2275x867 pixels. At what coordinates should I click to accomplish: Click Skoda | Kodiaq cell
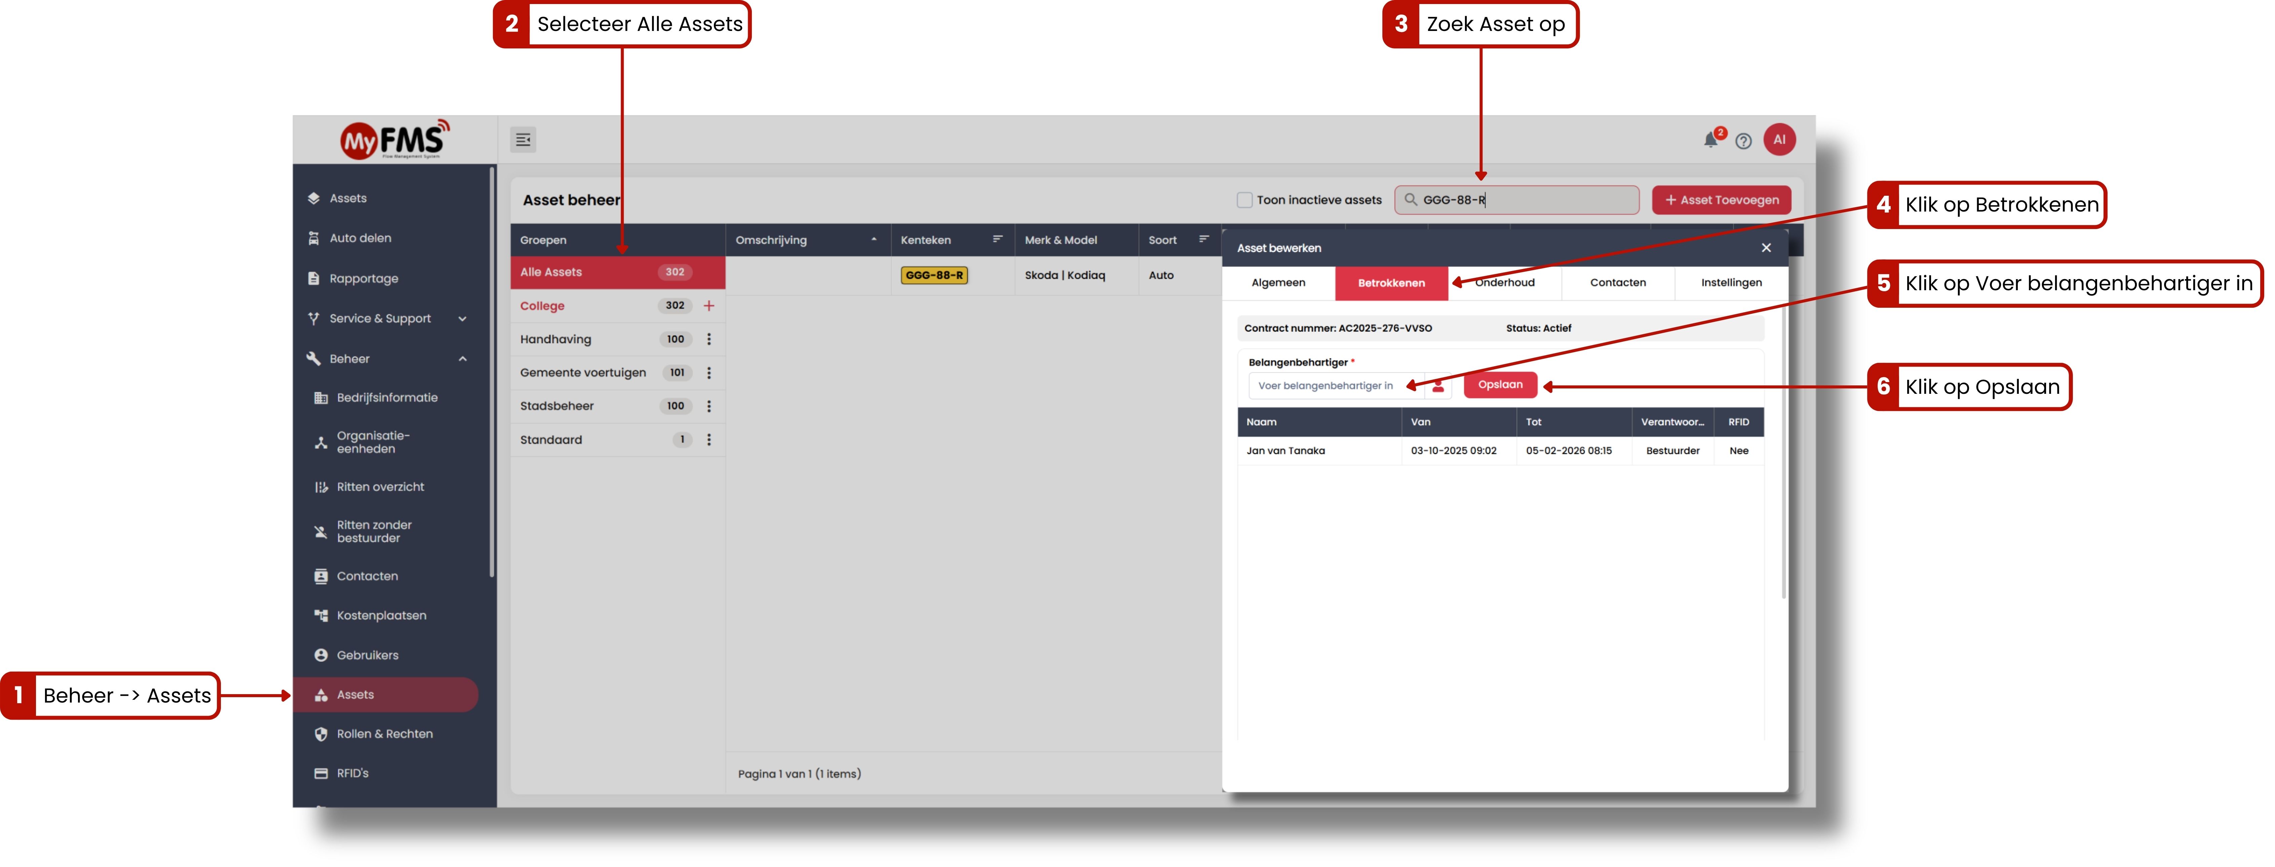pyautogui.click(x=1065, y=275)
